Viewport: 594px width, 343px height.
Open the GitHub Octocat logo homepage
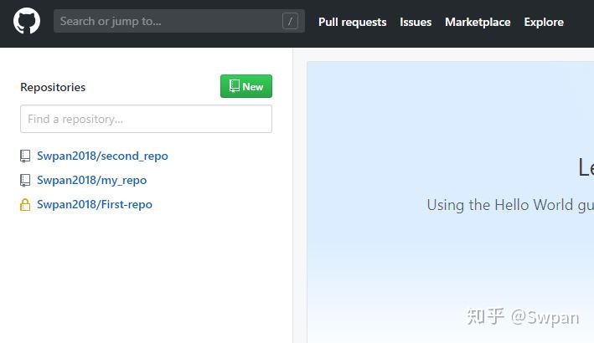click(x=27, y=21)
